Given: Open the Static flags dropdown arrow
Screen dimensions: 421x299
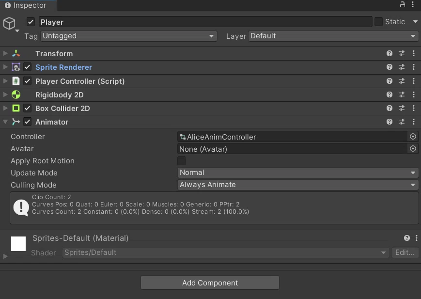Looking at the screenshot, I should point(415,22).
